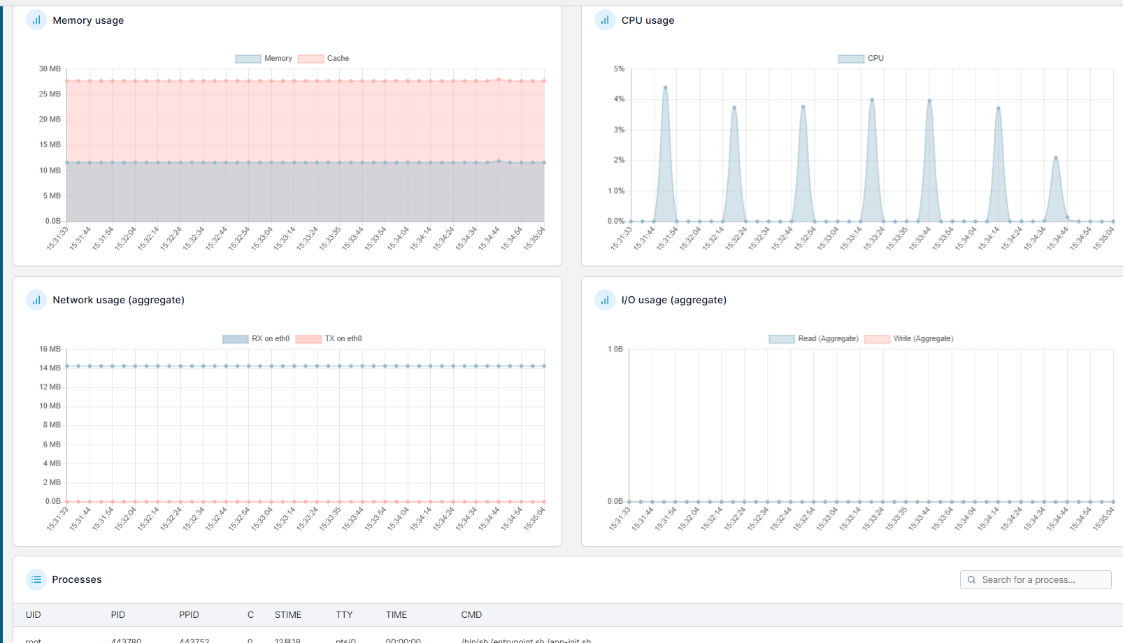Image resolution: width=1123 pixels, height=643 pixels.
Task: Click the Network usage panel chart icon
Action: pos(36,300)
